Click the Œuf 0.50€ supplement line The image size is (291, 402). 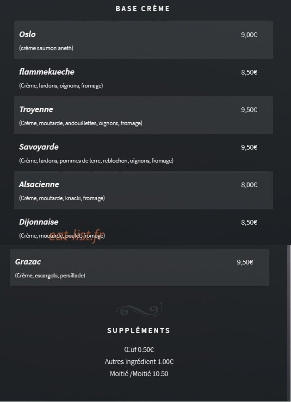click(x=139, y=350)
